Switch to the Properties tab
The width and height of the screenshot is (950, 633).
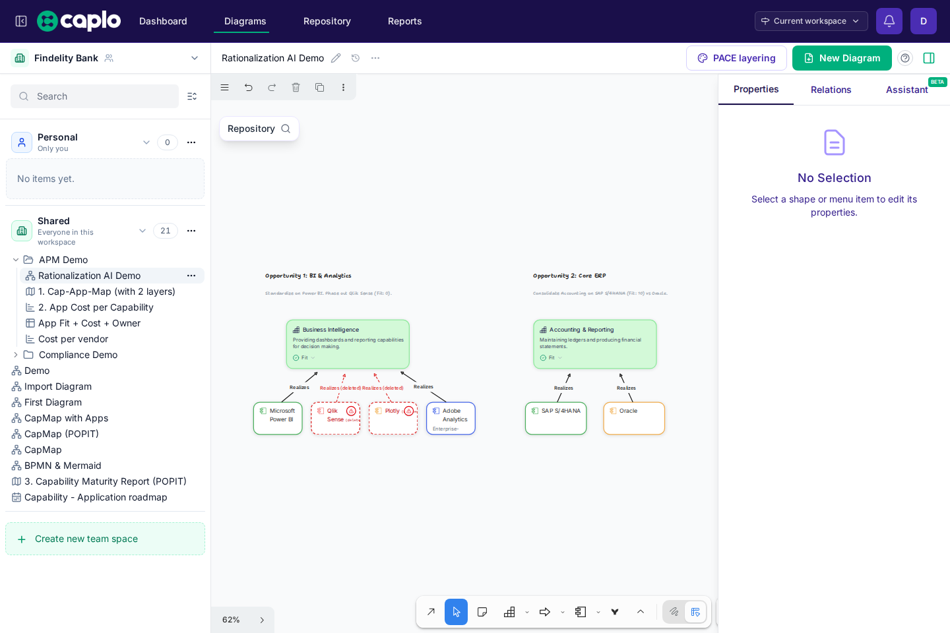pos(756,89)
